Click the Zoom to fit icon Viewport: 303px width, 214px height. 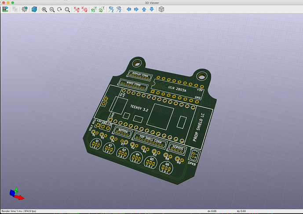[67, 10]
